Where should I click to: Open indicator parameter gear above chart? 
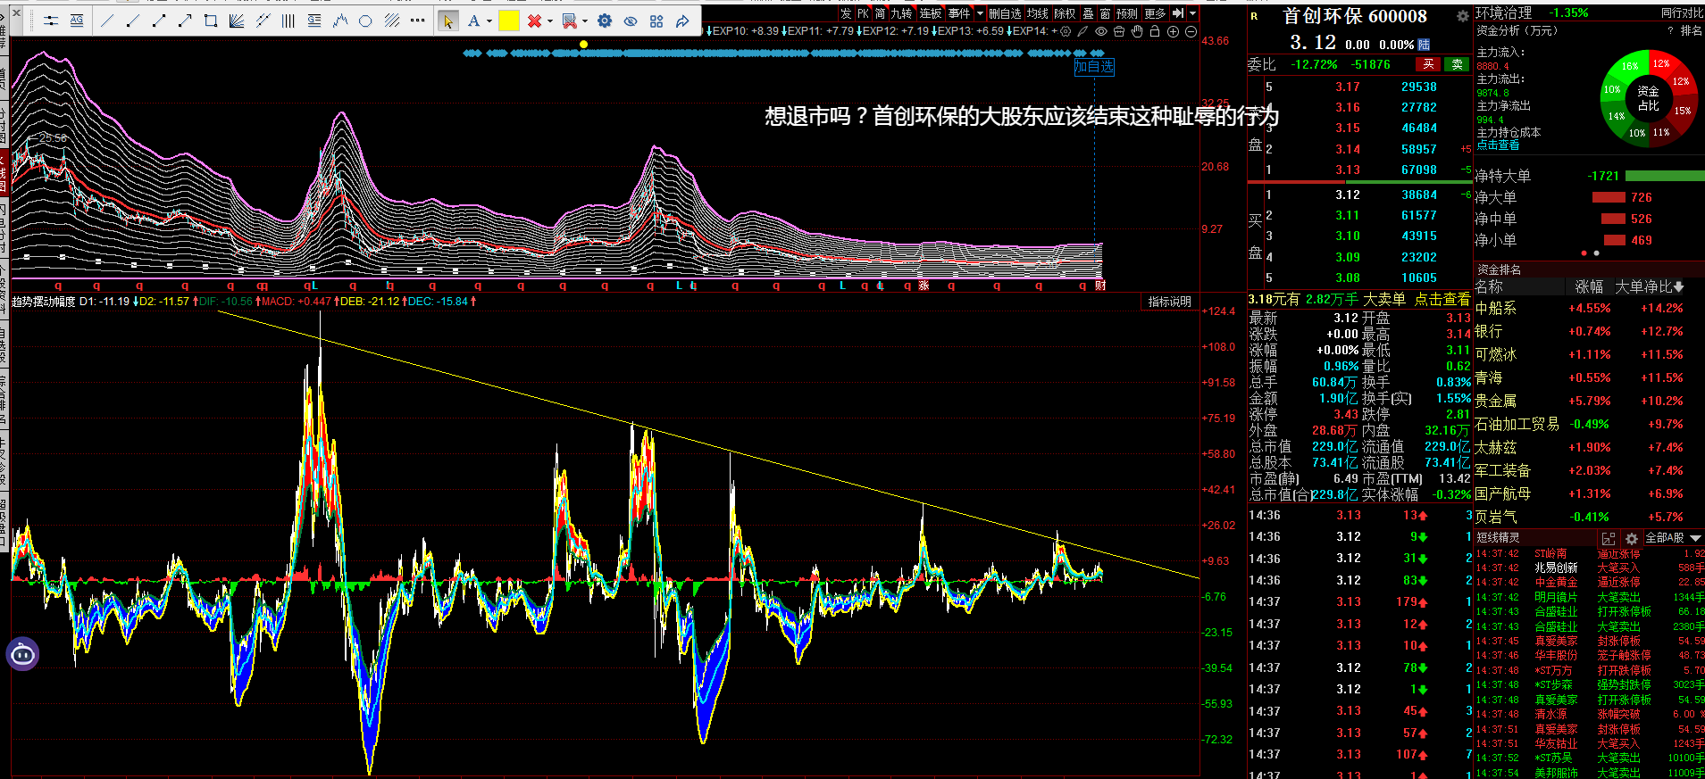1066,31
